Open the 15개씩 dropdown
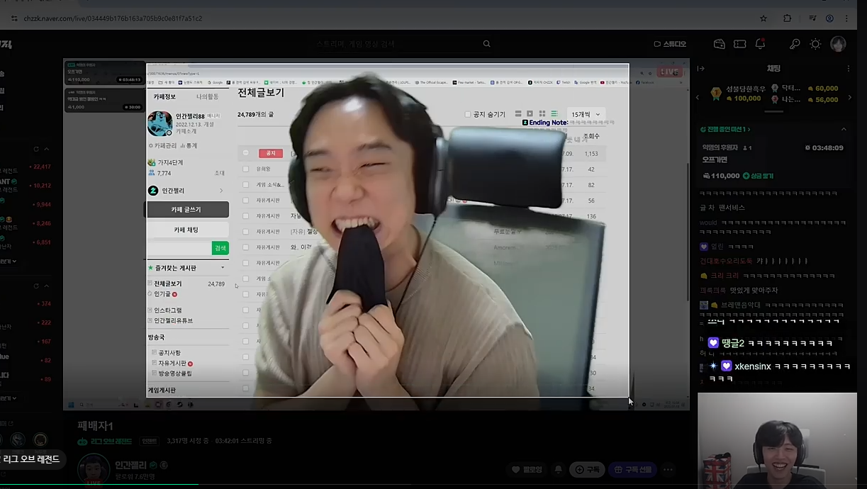The height and width of the screenshot is (489, 867). click(x=586, y=114)
